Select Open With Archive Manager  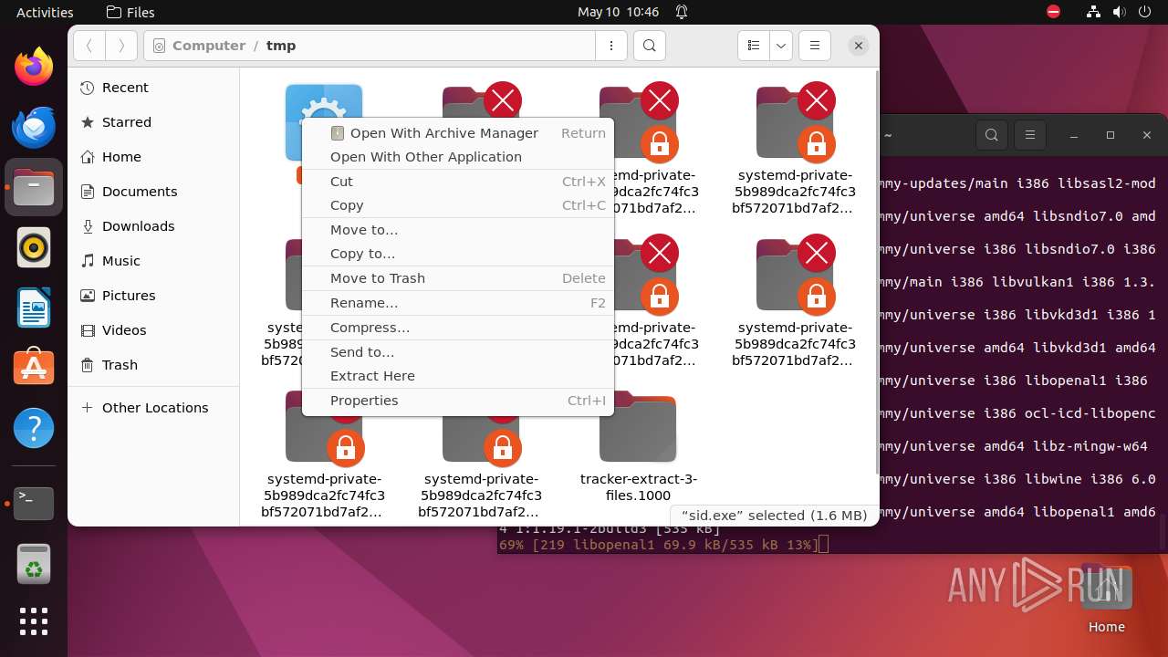tap(458, 133)
